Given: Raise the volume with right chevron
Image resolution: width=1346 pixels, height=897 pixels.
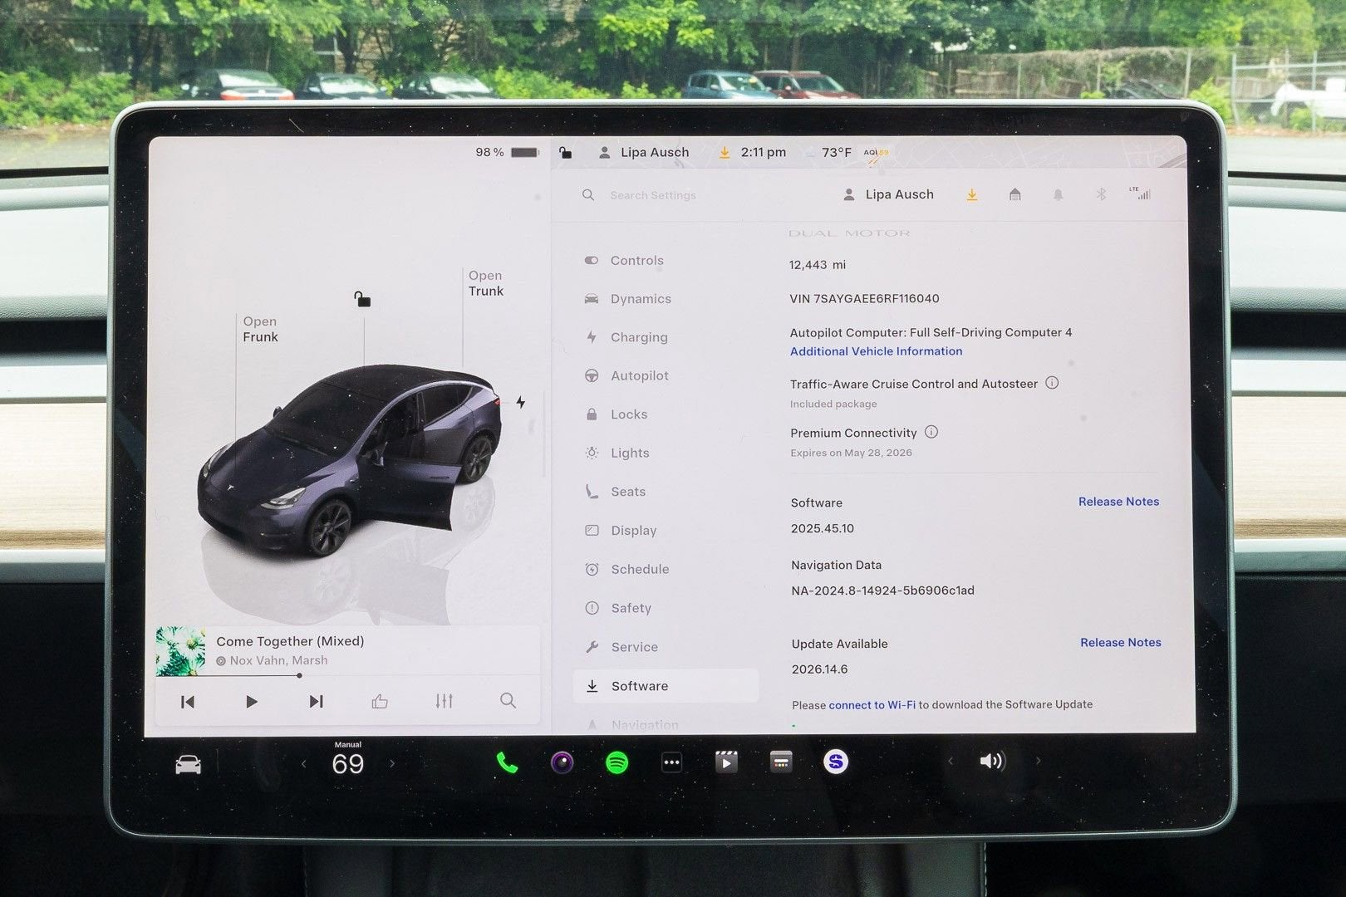Looking at the screenshot, I should click(1038, 760).
